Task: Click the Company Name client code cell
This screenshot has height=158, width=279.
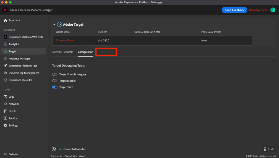Action: [x=65, y=41]
